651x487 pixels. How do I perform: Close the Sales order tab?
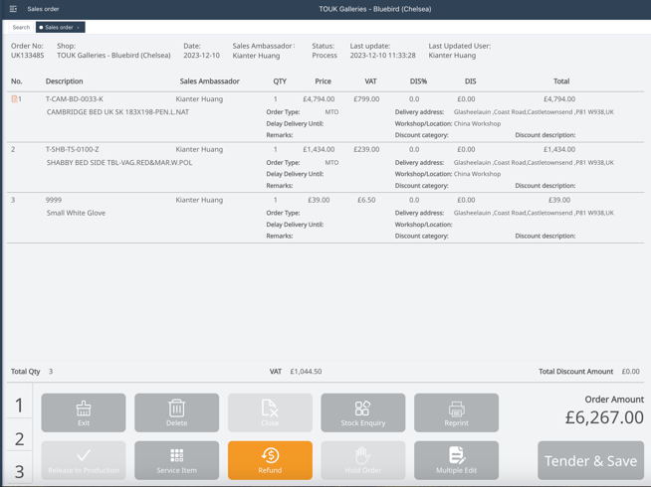click(x=79, y=28)
